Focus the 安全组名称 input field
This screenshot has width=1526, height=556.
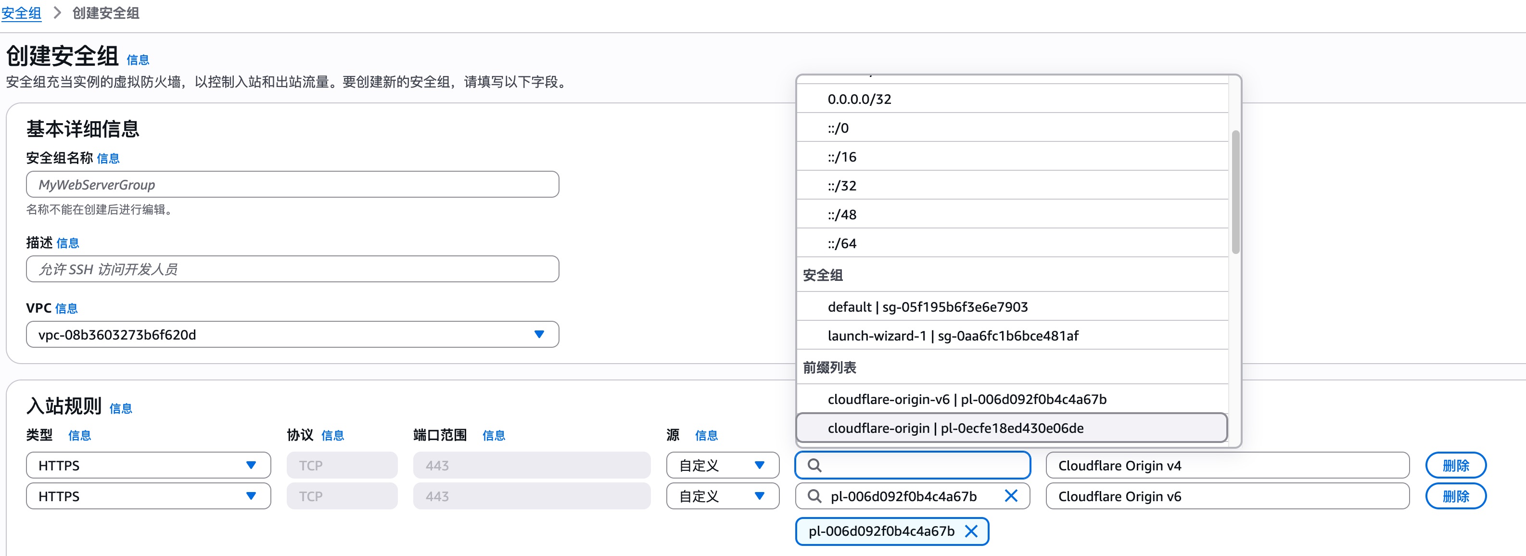[292, 185]
